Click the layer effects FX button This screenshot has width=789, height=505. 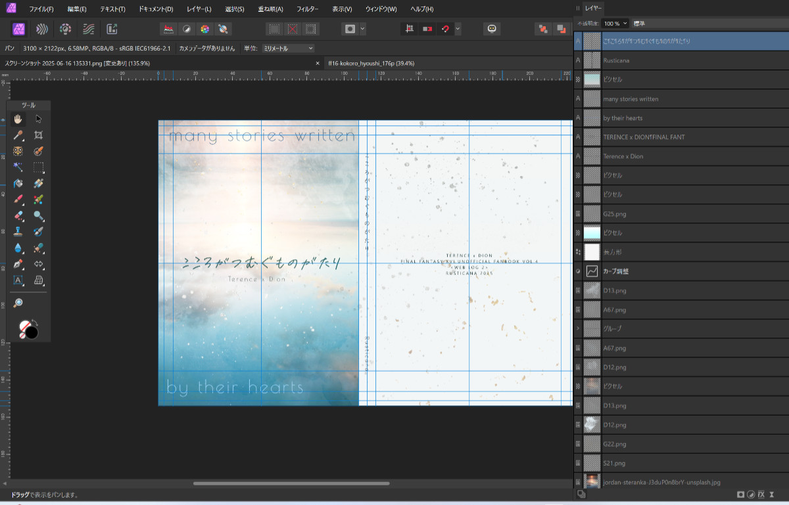[761, 494]
